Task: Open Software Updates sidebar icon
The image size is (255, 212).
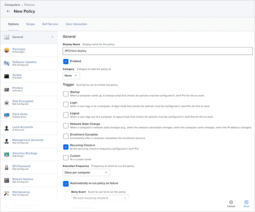Action: (6, 63)
